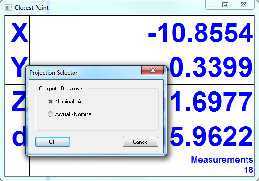
Task: Minimize the Closest Point window
Action: click(212, 5)
